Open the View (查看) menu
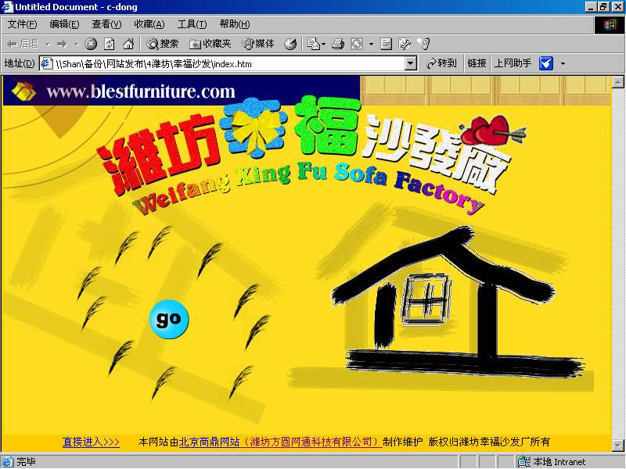The image size is (626, 469). [x=106, y=24]
